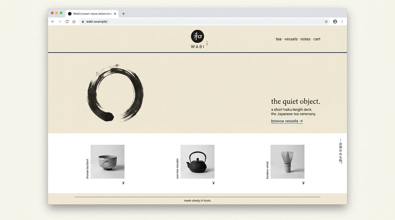Open a new tab with the plus icon
This screenshot has height=220, width=395.
123,14
